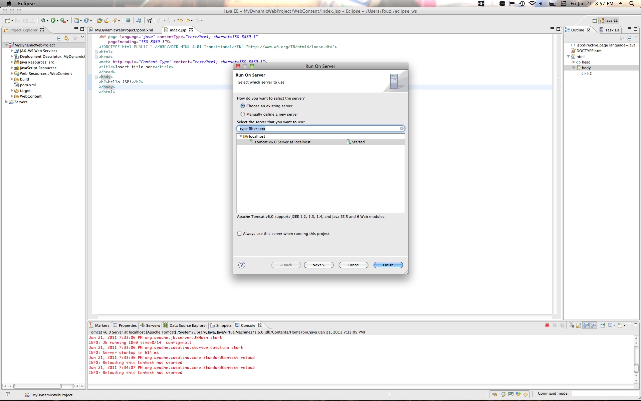Viewport: 641px width, 401px height.
Task: Toggle the vi editing mode icon
Action: click(149, 20)
